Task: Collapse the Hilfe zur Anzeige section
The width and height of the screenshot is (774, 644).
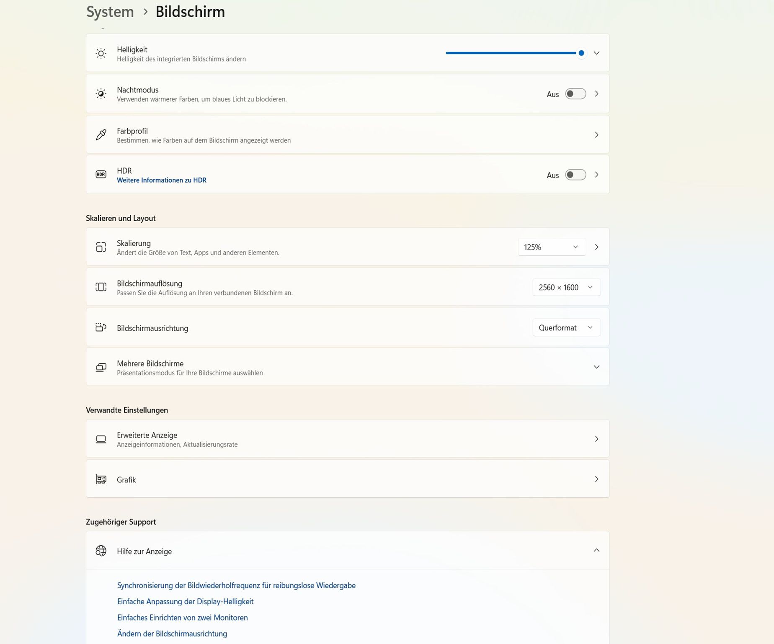Action: [596, 551]
